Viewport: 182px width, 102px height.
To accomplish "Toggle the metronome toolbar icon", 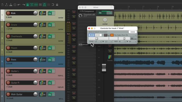I will pyautogui.click(x=28, y=5).
